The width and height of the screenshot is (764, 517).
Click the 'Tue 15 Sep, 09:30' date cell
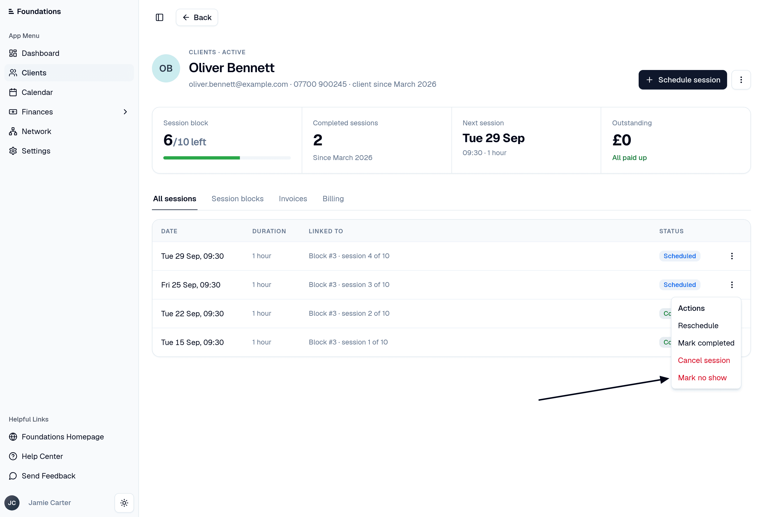coord(192,342)
